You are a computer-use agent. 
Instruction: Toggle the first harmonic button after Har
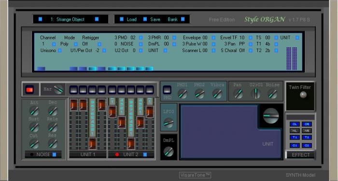pos(73,90)
